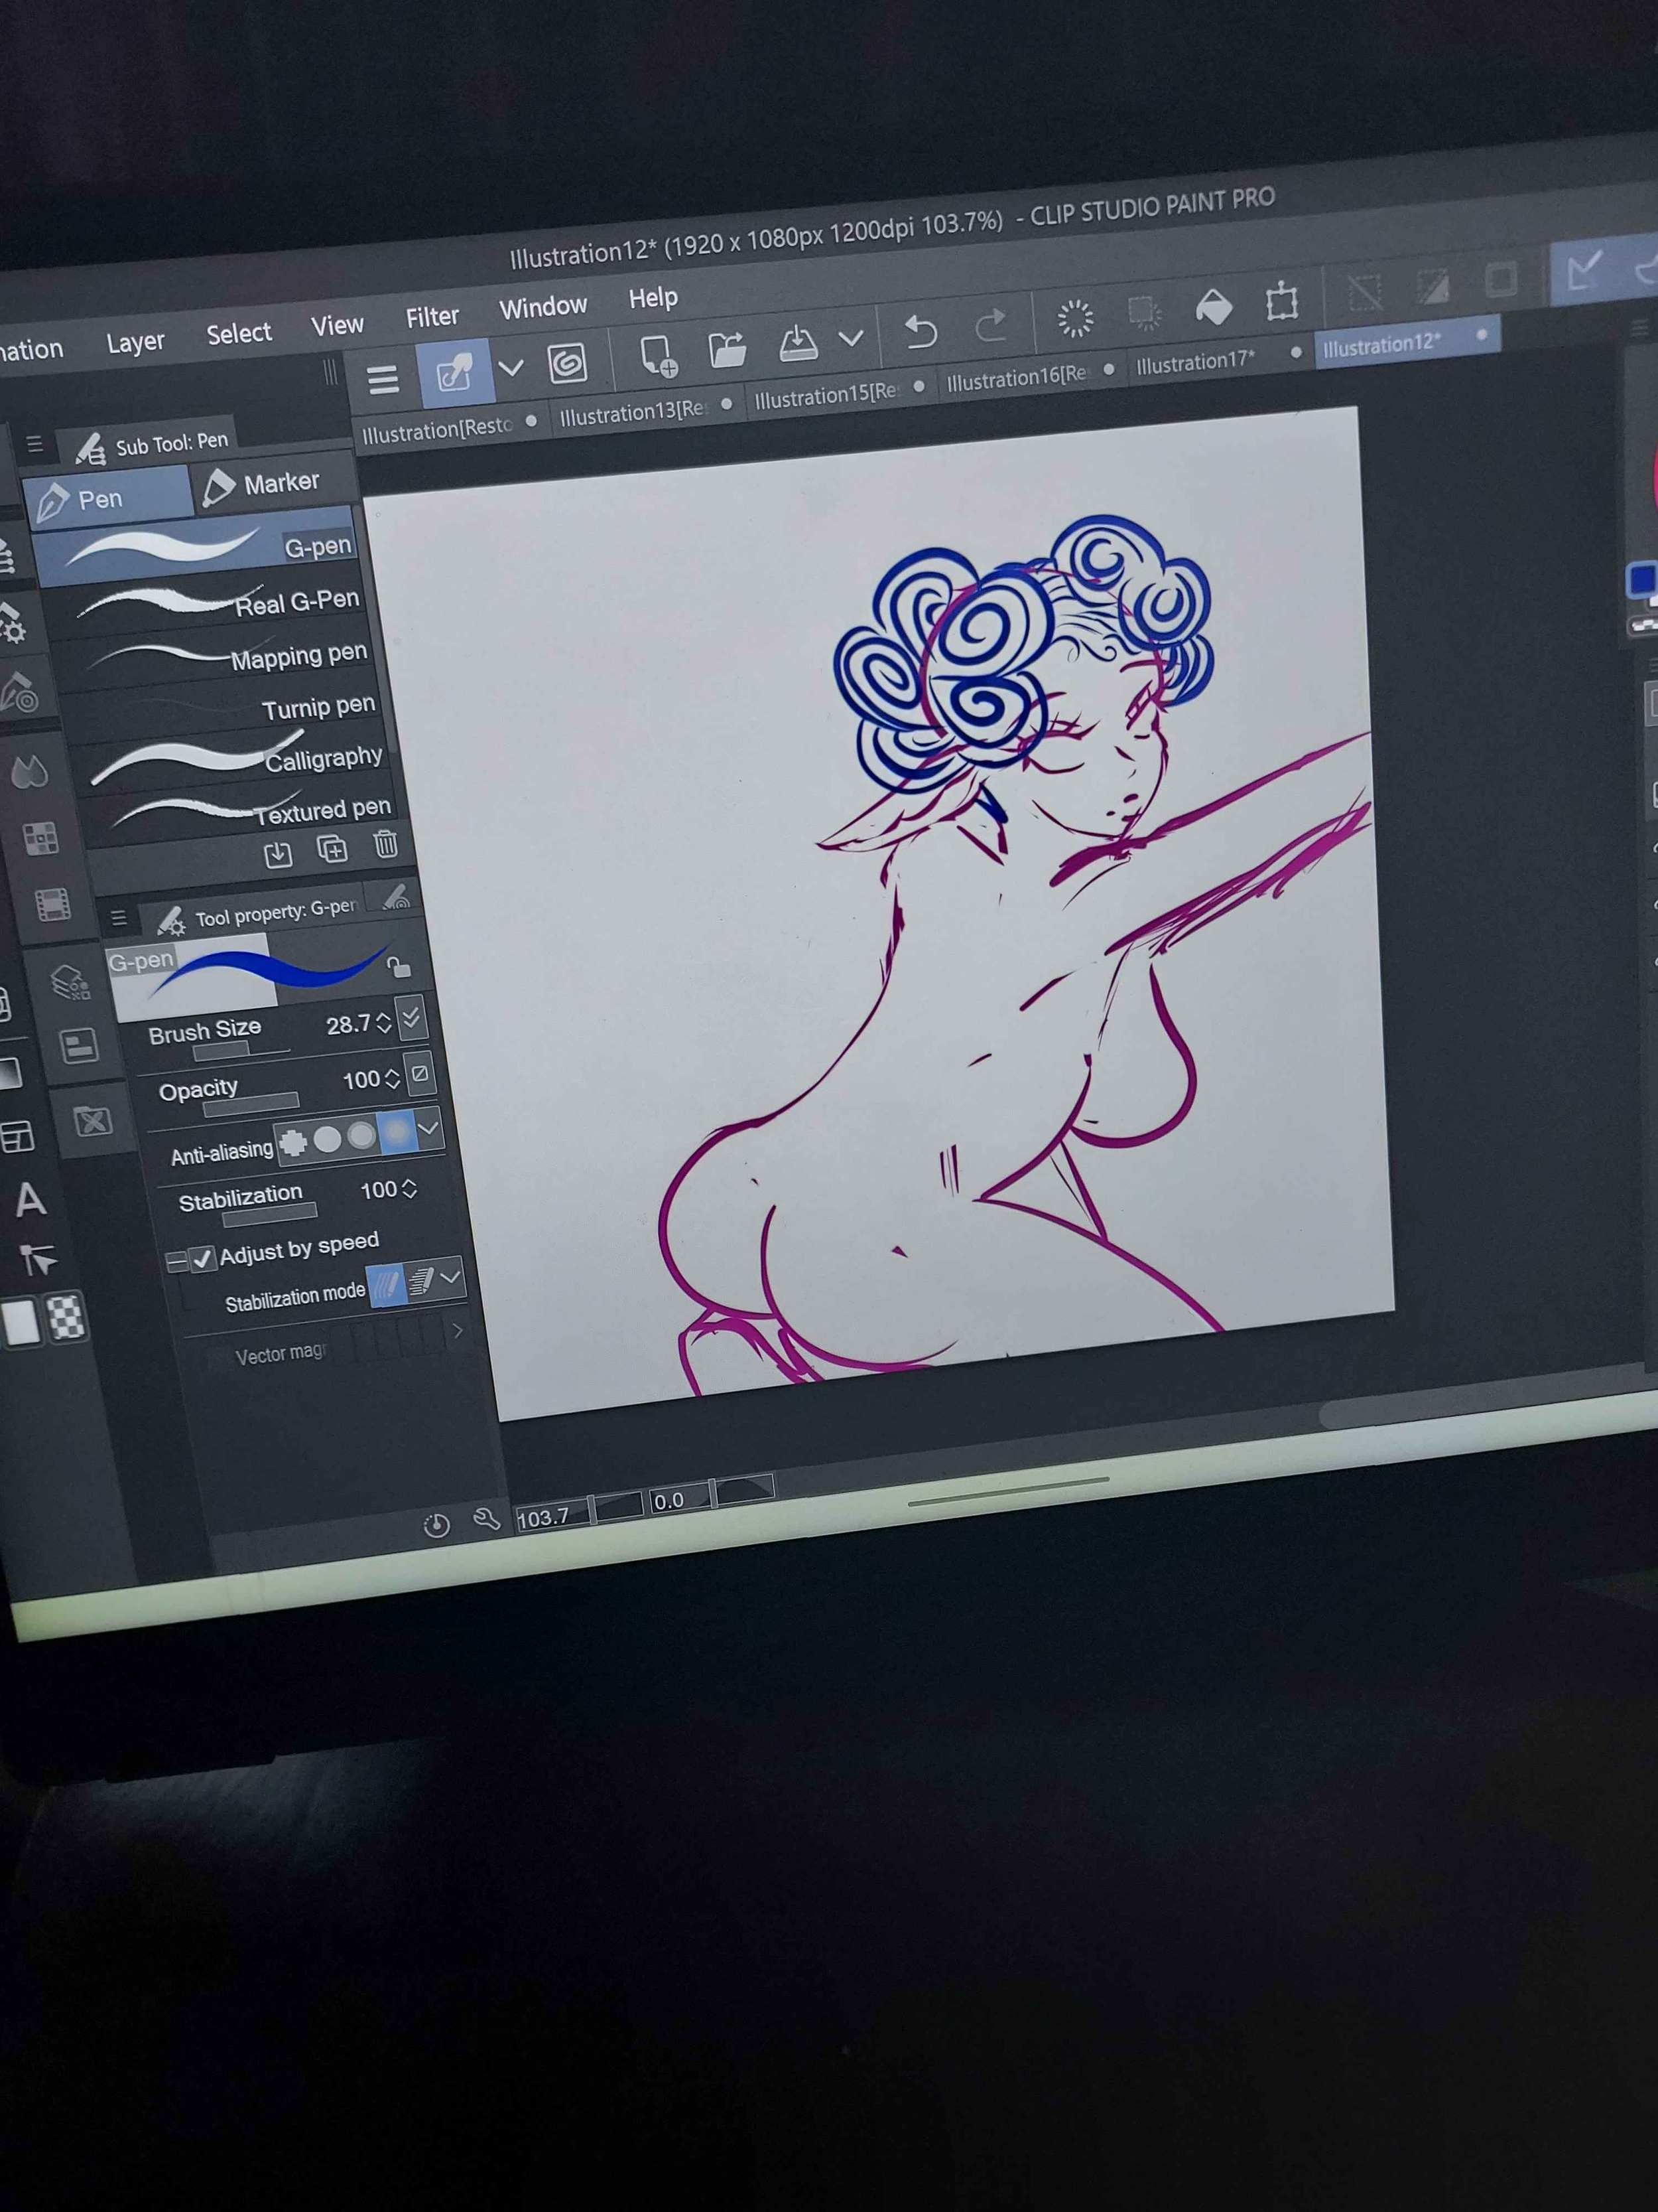Select the Text tool (A icon)
This screenshot has width=1658, height=2212.
click(x=31, y=1199)
